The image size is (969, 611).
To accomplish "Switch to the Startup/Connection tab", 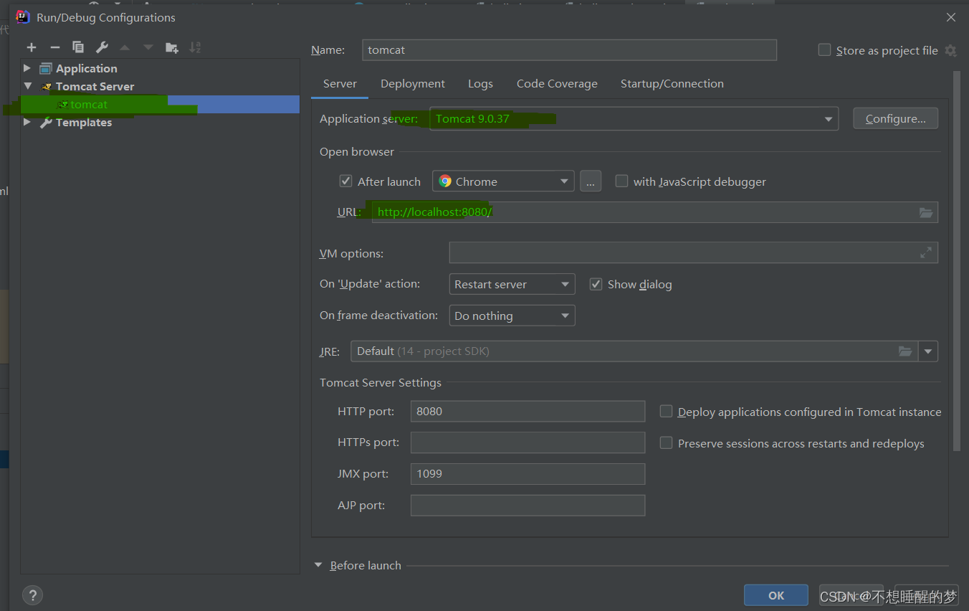I will click(x=672, y=84).
